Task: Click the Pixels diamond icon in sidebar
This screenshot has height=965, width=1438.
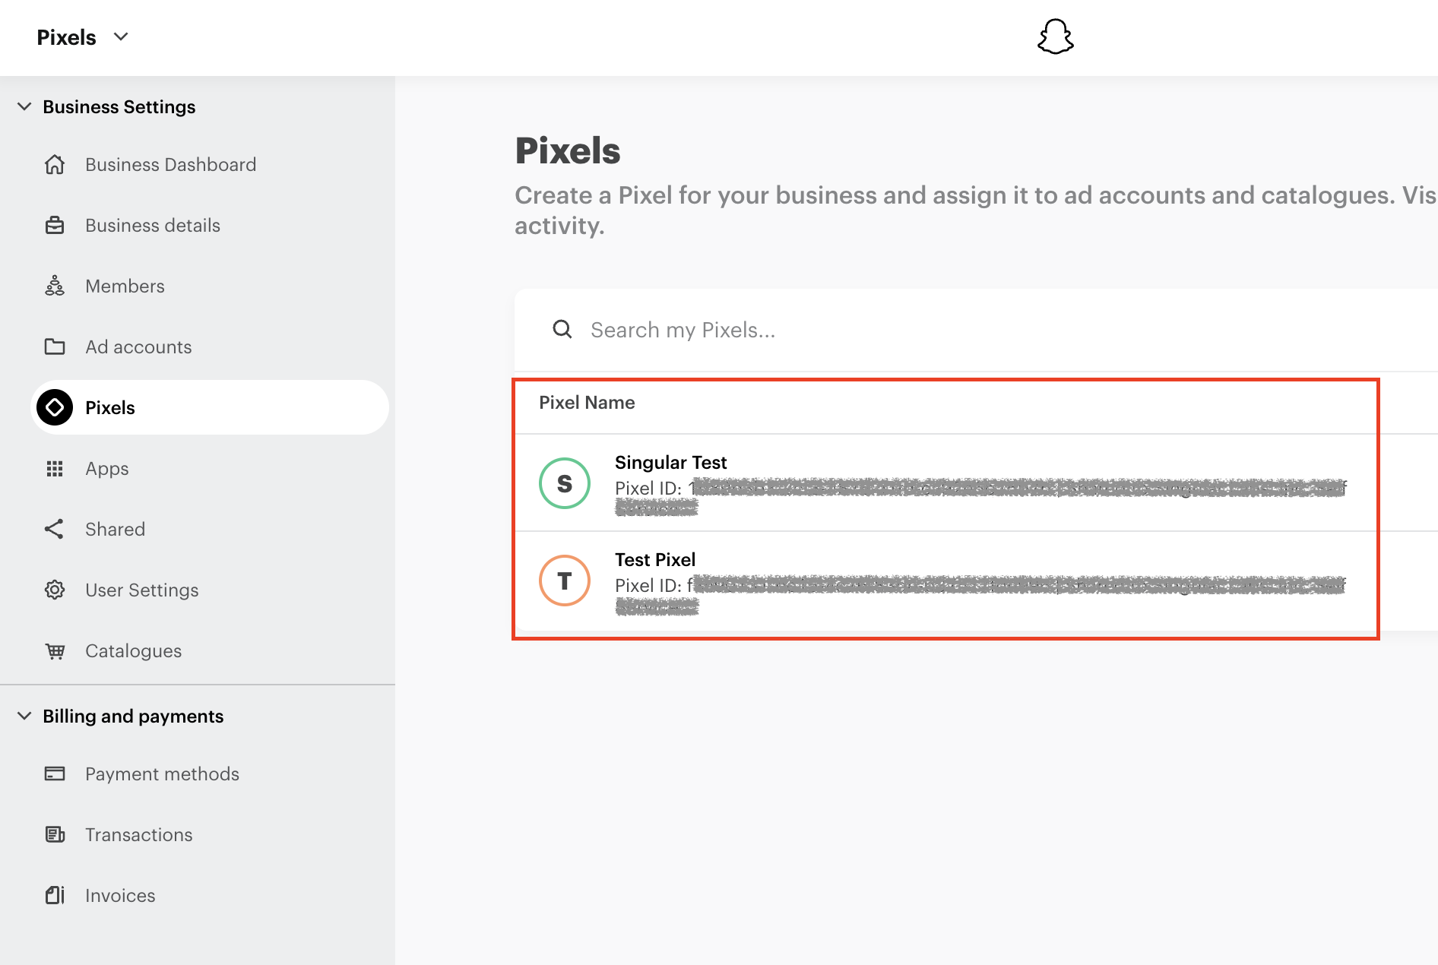Action: 55,407
